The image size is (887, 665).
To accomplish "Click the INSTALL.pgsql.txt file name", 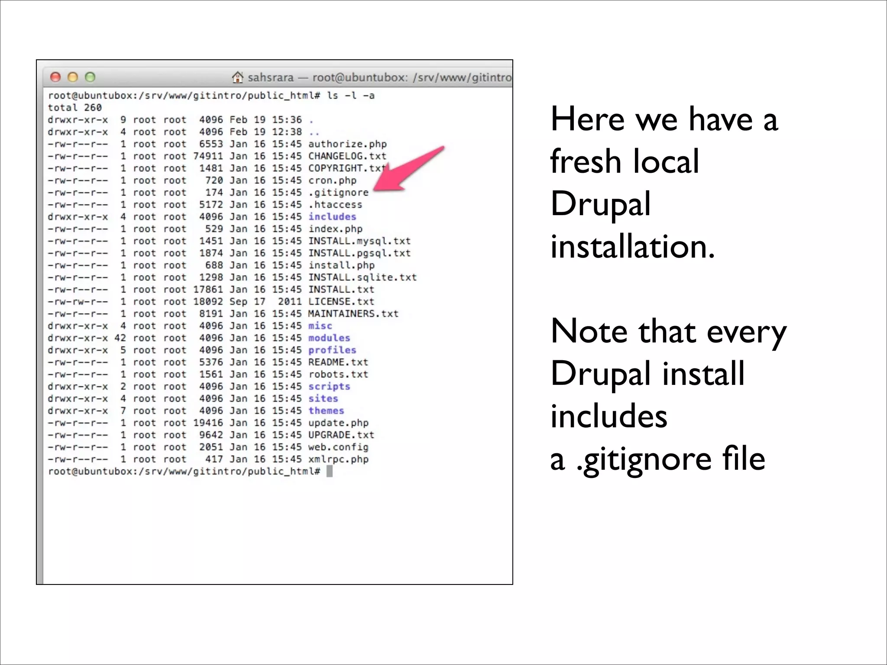I will tap(359, 253).
